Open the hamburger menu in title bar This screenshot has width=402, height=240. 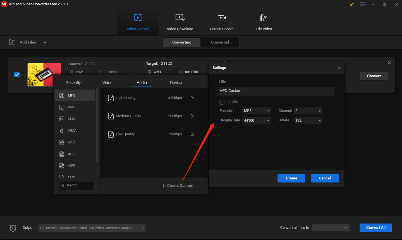coord(362,4)
